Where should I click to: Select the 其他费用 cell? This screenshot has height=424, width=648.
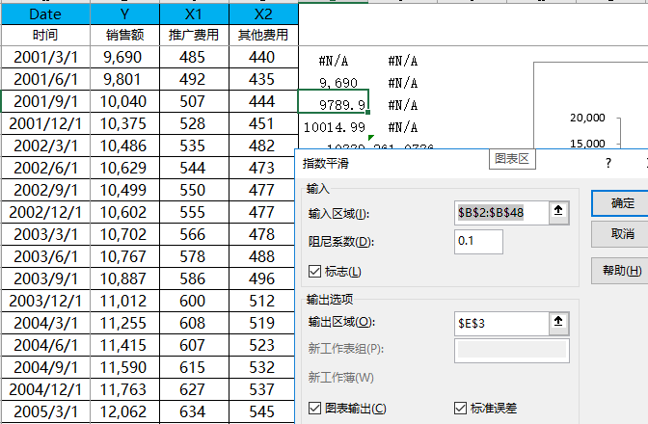coord(263,35)
